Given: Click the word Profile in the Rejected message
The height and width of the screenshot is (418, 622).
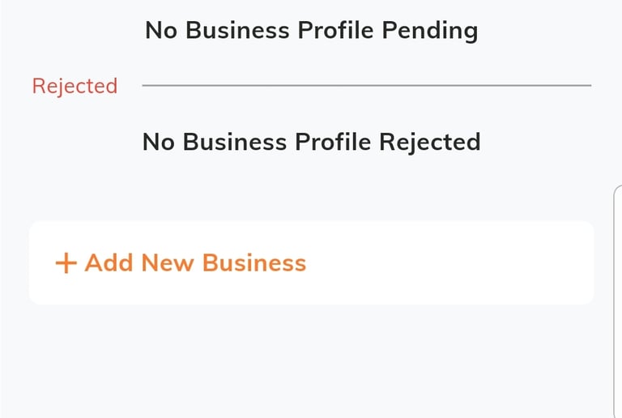Looking at the screenshot, I should coord(328,142).
